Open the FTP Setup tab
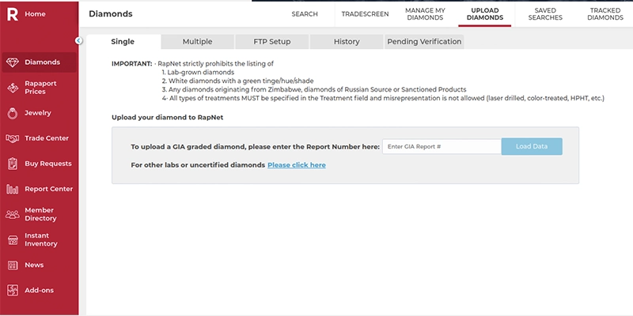633x316 pixels. (x=272, y=42)
